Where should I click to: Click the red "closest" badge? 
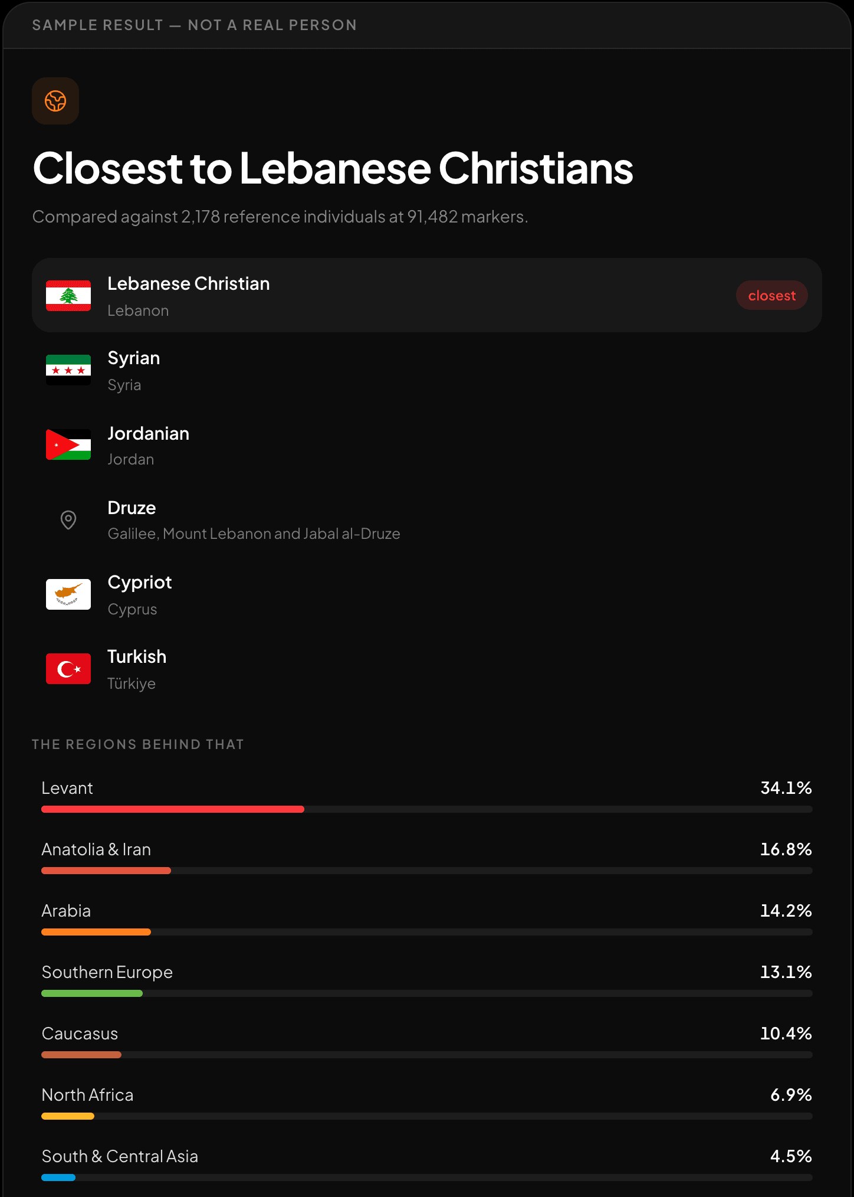point(771,295)
